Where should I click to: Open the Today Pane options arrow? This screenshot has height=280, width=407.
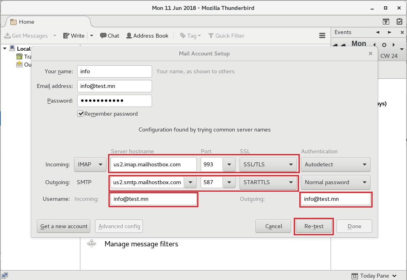[395, 276]
